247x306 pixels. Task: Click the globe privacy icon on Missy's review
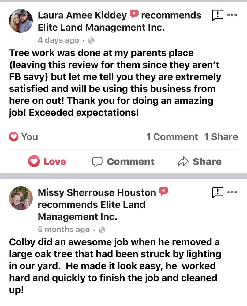click(103, 229)
